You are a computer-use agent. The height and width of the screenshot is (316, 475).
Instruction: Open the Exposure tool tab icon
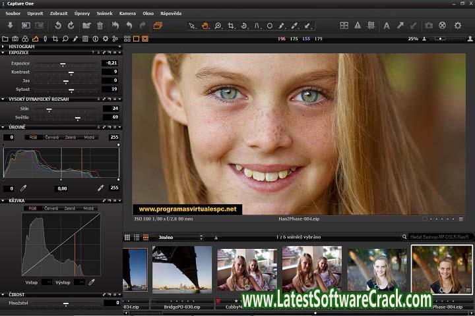pyautogui.click(x=35, y=39)
